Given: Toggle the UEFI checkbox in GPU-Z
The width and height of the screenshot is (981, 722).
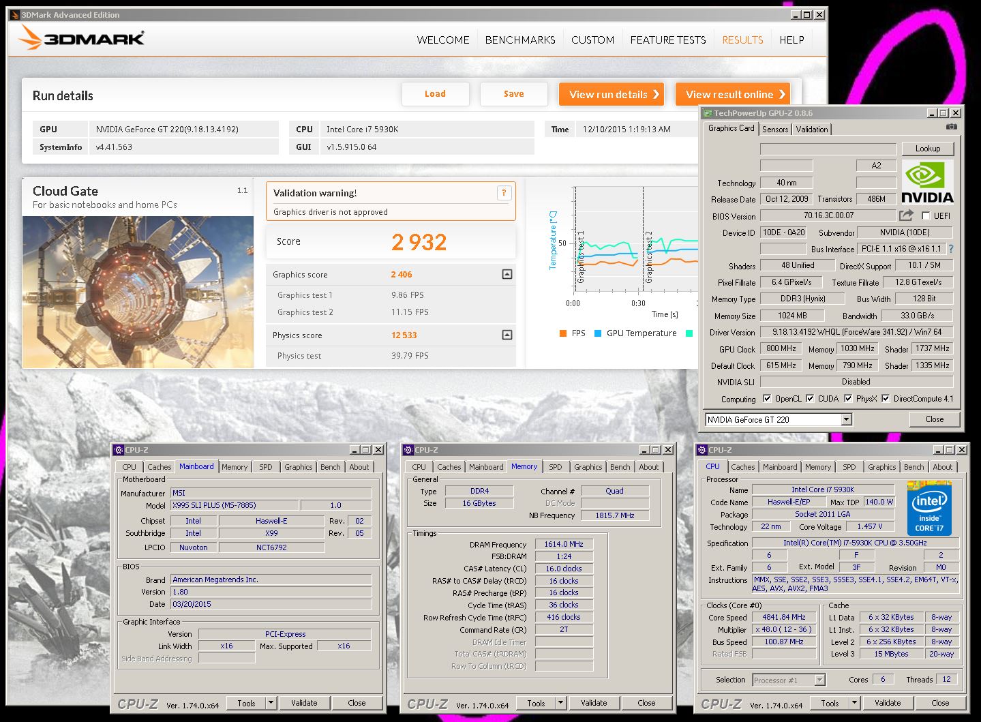Looking at the screenshot, I should point(925,215).
